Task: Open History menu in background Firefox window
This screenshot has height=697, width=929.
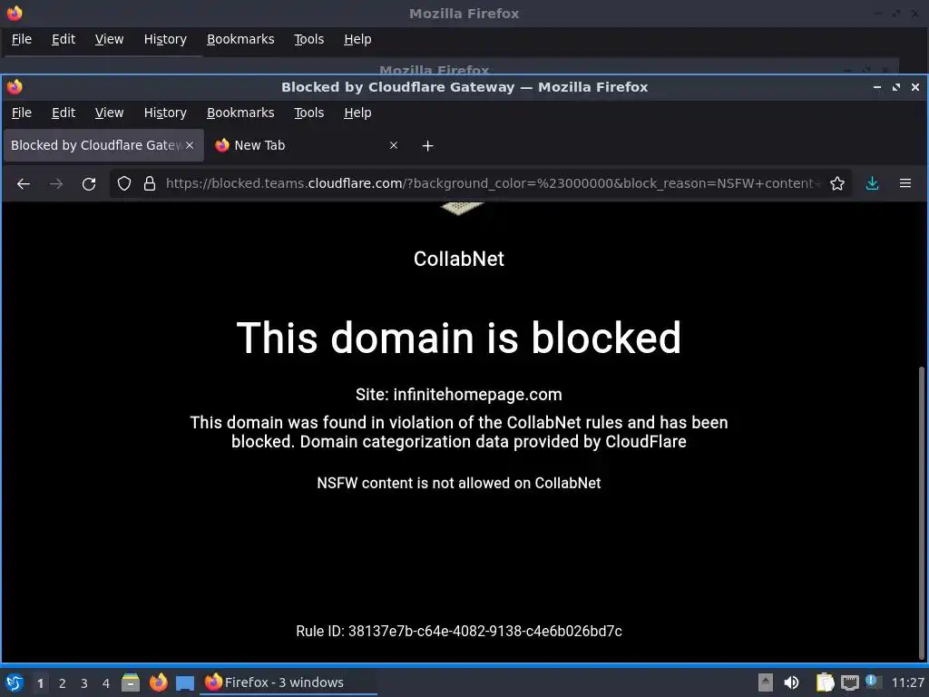Action: [x=165, y=39]
